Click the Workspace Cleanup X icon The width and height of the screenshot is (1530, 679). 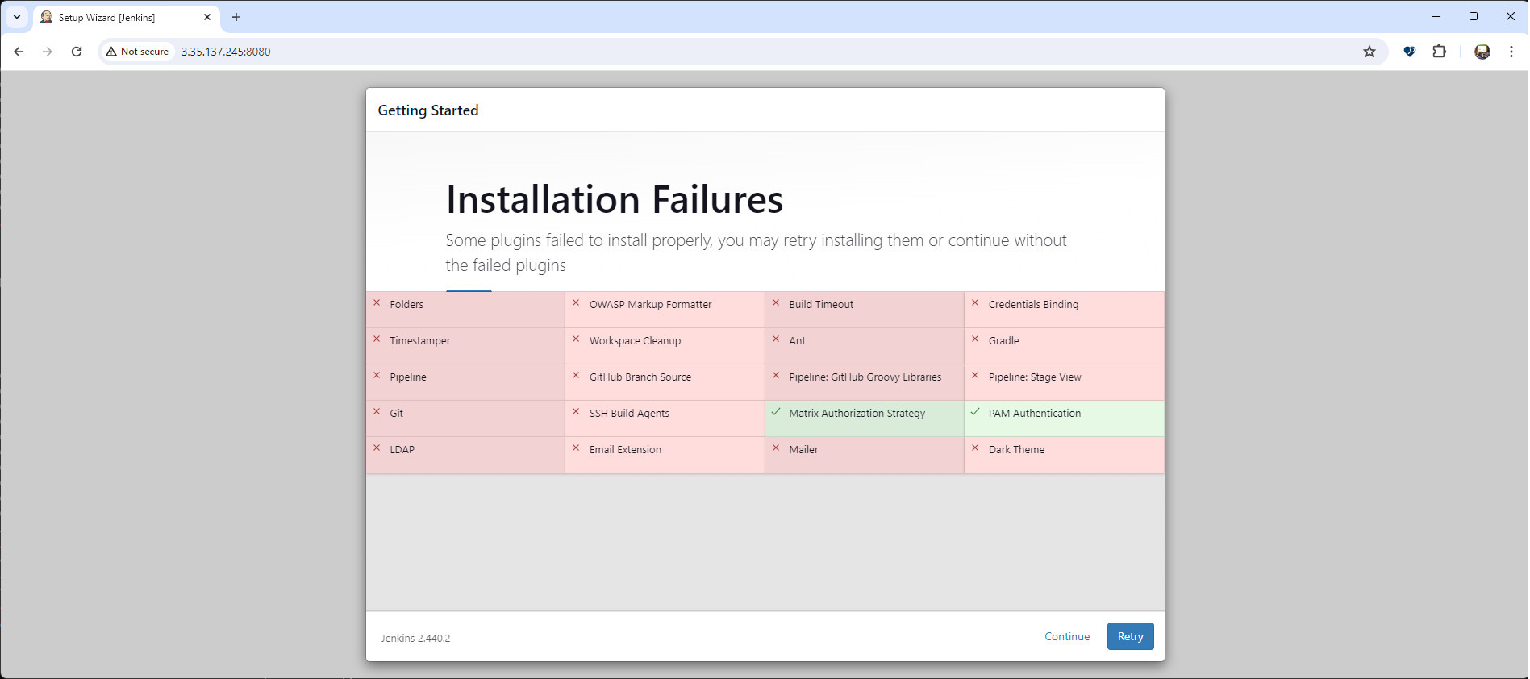pyautogui.click(x=576, y=339)
